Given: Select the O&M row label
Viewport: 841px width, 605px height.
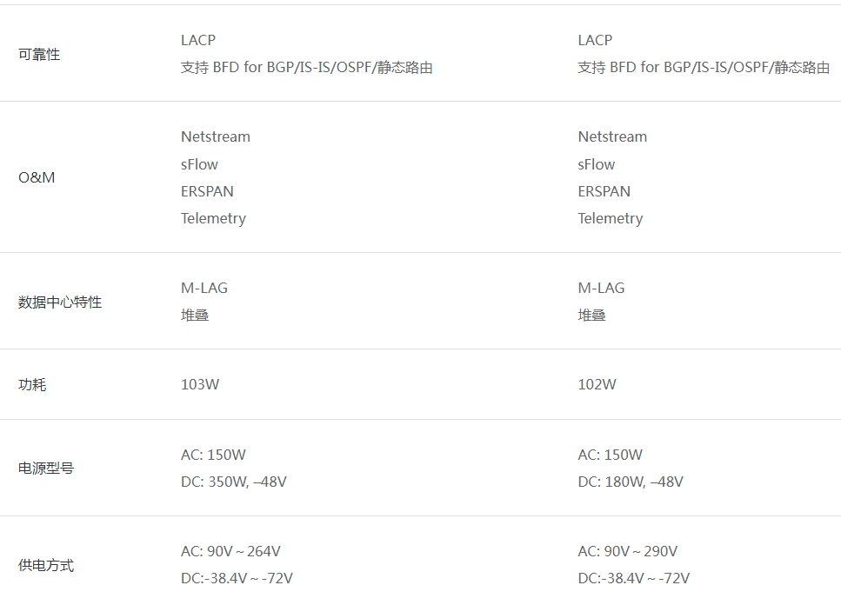Looking at the screenshot, I should [x=37, y=177].
